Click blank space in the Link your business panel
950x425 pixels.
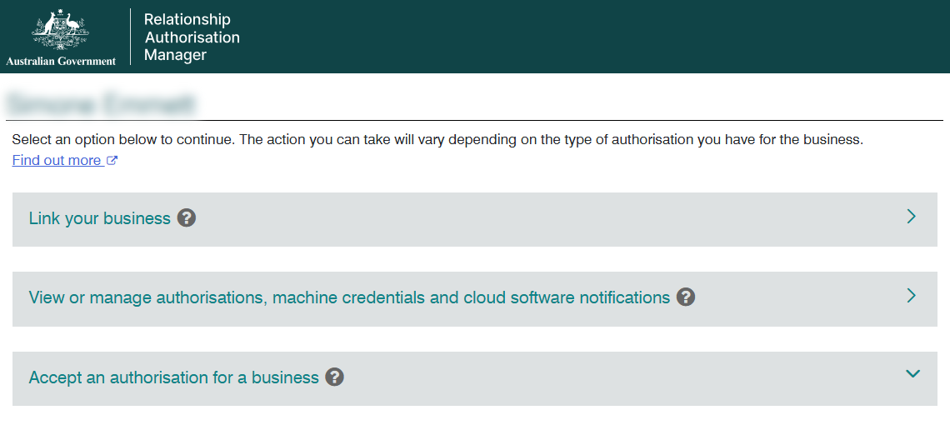(x=542, y=219)
